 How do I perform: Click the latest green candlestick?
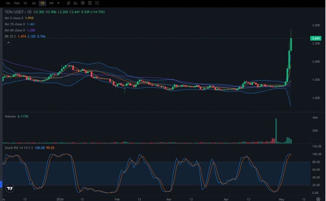click(291, 44)
